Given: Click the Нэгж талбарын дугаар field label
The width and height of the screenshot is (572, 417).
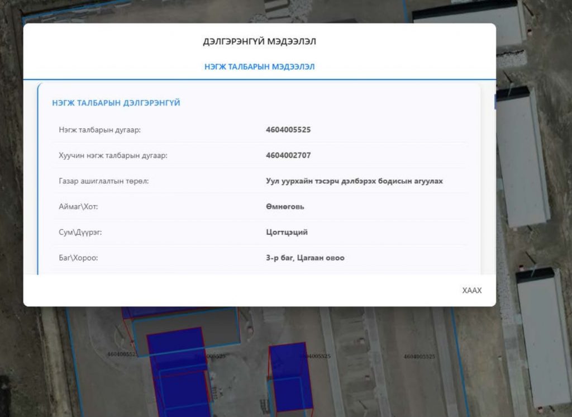Looking at the screenshot, I should pyautogui.click(x=99, y=130).
